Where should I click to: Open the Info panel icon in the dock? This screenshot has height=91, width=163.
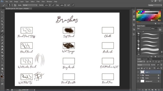(x=134, y=20)
